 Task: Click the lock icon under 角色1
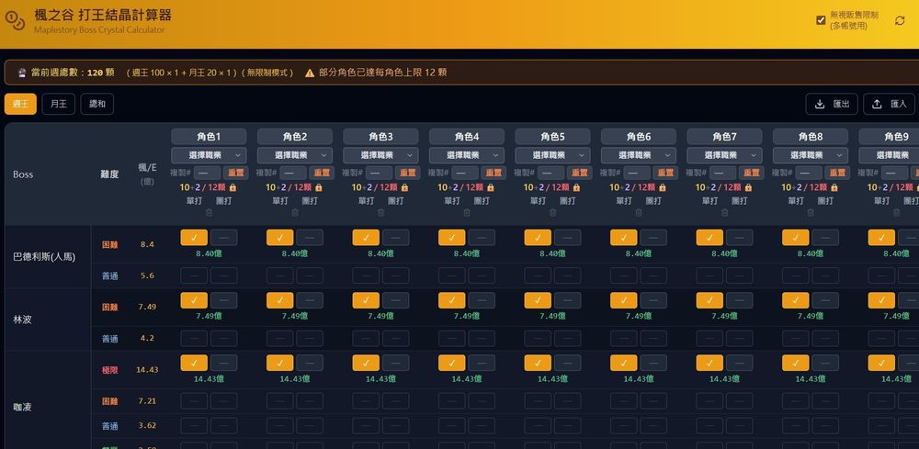click(233, 187)
